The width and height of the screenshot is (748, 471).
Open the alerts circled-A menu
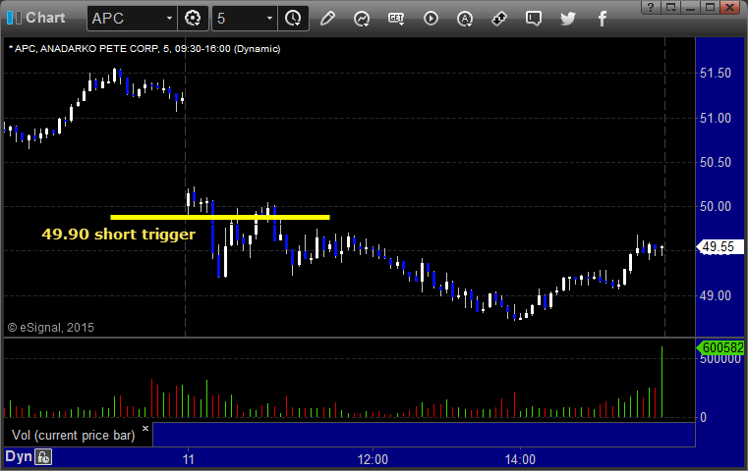465,19
